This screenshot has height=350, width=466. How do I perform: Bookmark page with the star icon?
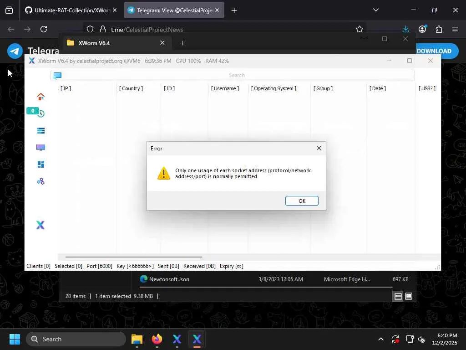click(360, 29)
